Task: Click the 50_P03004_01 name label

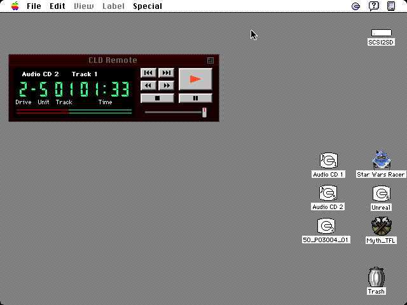Action: pos(326,240)
